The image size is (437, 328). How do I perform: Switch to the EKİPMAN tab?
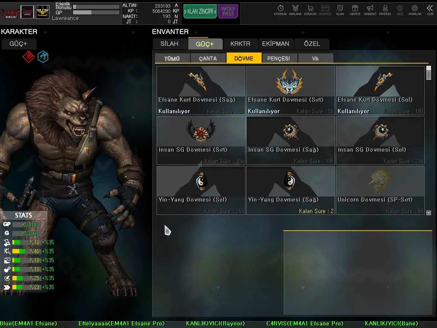point(275,44)
